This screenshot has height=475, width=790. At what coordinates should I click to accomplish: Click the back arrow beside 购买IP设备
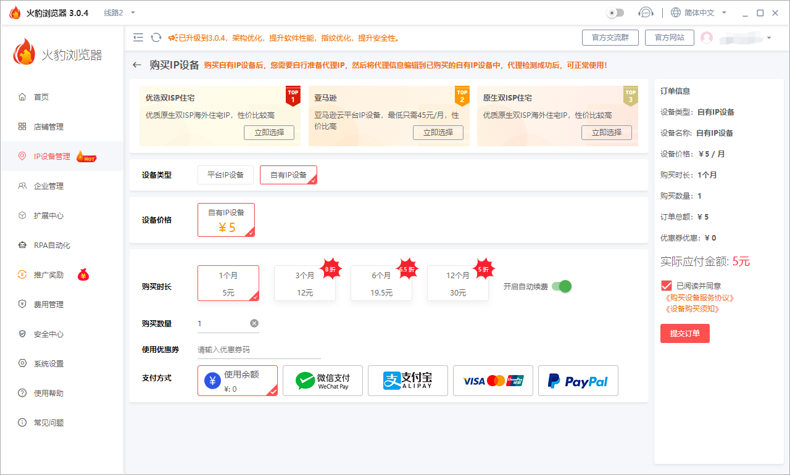click(x=137, y=65)
